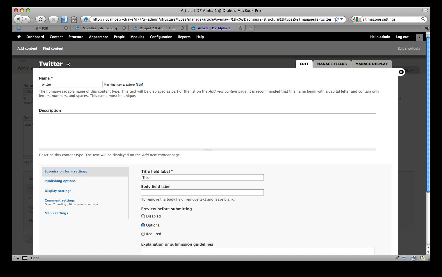Screen dimensions: 442x277
Task: Click the TAG toolbar icon
Action: 74,19
